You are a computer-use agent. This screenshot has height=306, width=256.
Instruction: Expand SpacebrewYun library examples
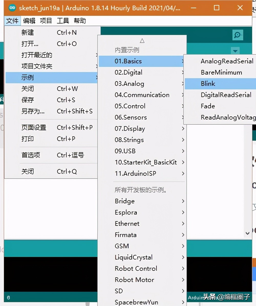click(142, 301)
